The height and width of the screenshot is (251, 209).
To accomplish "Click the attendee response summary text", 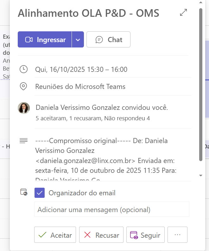I will 93,118.
